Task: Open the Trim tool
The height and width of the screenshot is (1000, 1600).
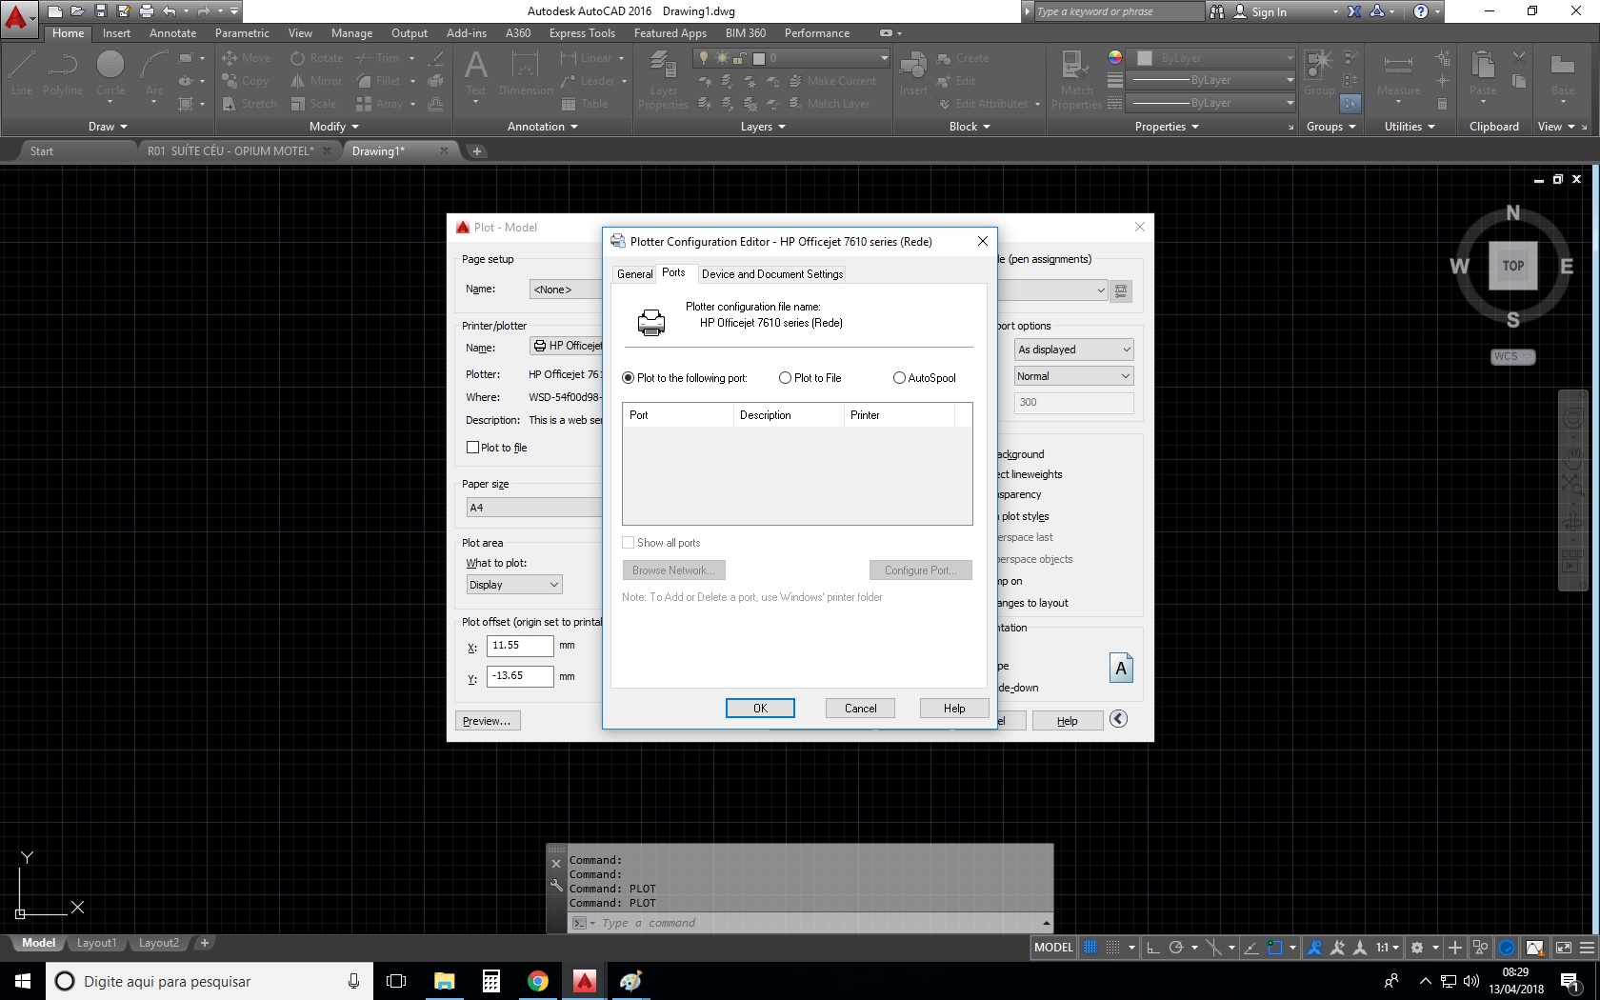Action: (379, 58)
